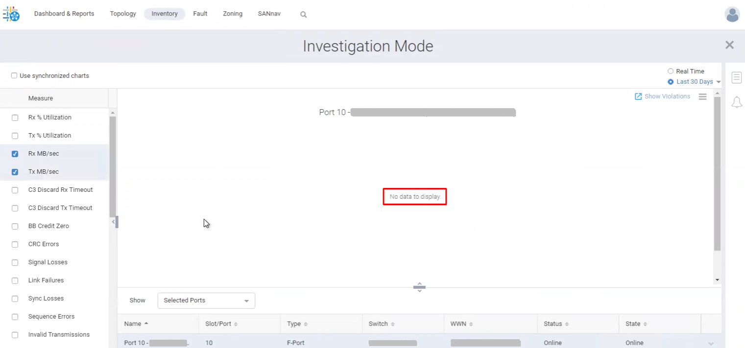Open the Zoning tab
745x348 pixels.
[x=233, y=14]
